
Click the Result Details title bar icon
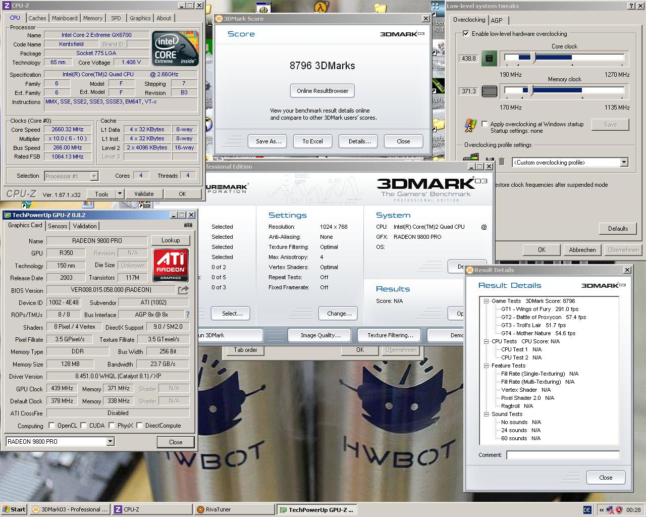tap(470, 270)
